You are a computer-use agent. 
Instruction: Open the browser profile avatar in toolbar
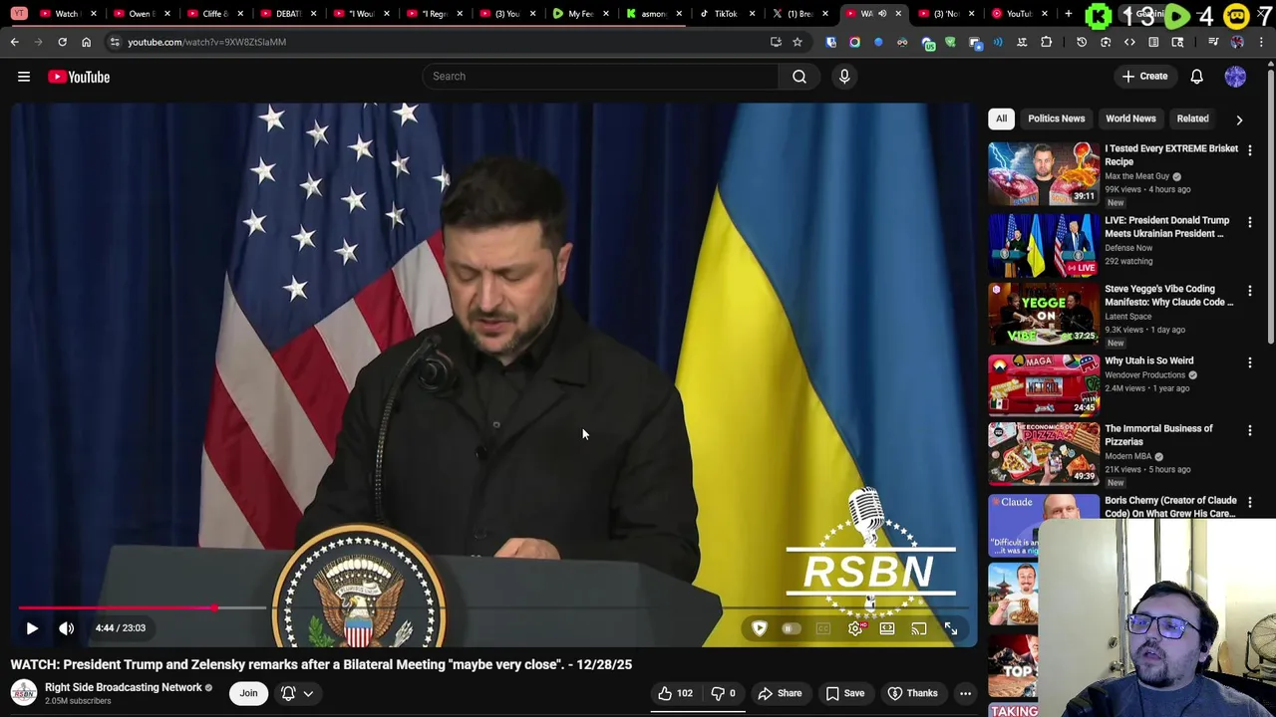point(1237,42)
